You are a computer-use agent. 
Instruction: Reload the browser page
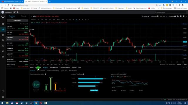[9, 5]
